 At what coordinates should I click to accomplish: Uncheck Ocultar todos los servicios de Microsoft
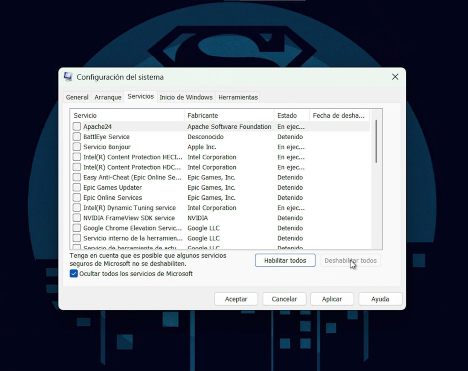[x=74, y=274]
